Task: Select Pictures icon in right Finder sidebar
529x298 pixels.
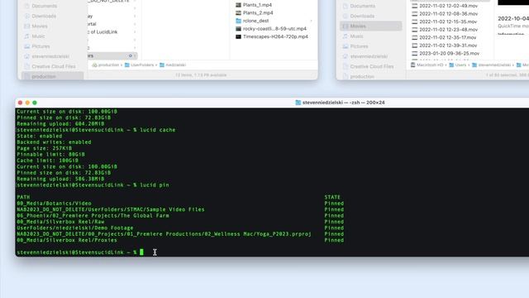Action: pyautogui.click(x=346, y=46)
